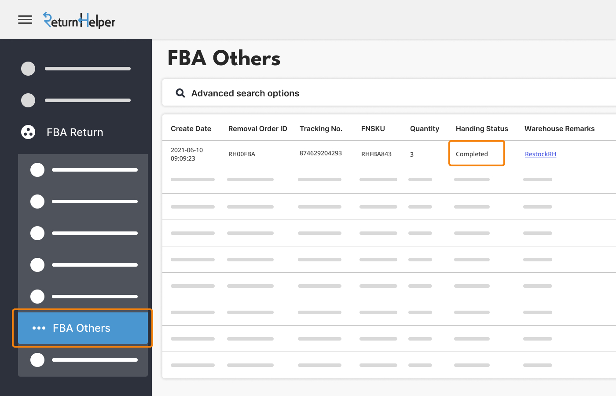
Task: Collapse the FBA Return menu section
Action: [75, 132]
